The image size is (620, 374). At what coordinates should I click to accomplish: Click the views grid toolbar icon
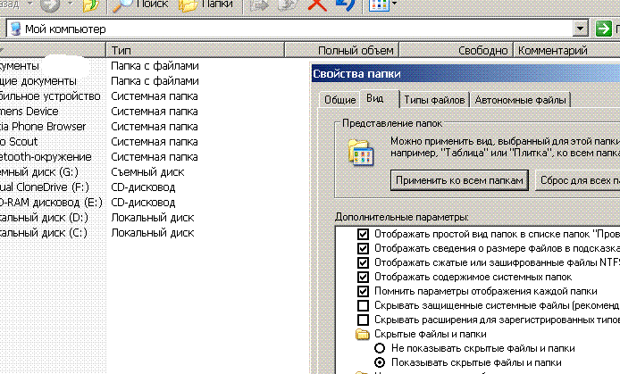[x=379, y=5]
